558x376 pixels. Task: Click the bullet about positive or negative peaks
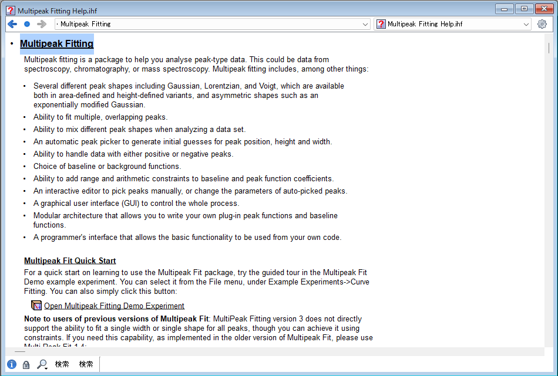coord(133,154)
